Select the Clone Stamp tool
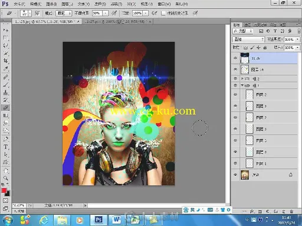Screen dimensions: 302x226 6,92
